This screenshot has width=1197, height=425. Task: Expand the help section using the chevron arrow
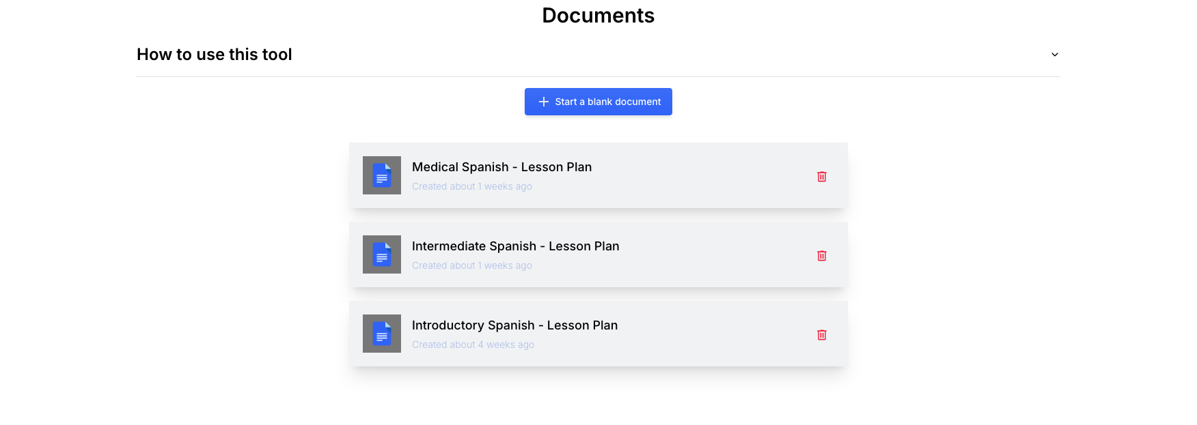pos(1055,55)
